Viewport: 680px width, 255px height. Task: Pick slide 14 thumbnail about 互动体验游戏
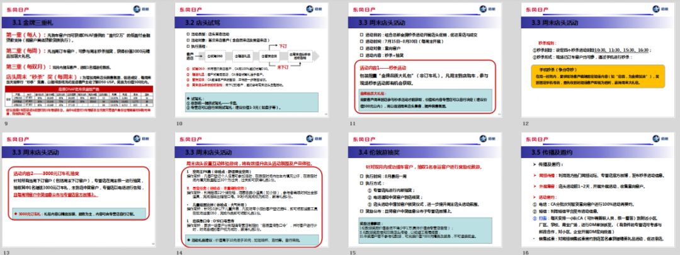[252, 190]
